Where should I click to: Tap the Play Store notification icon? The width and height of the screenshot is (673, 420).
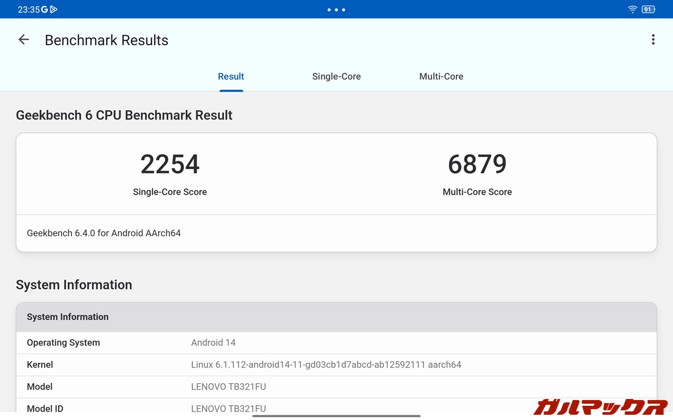[54, 9]
